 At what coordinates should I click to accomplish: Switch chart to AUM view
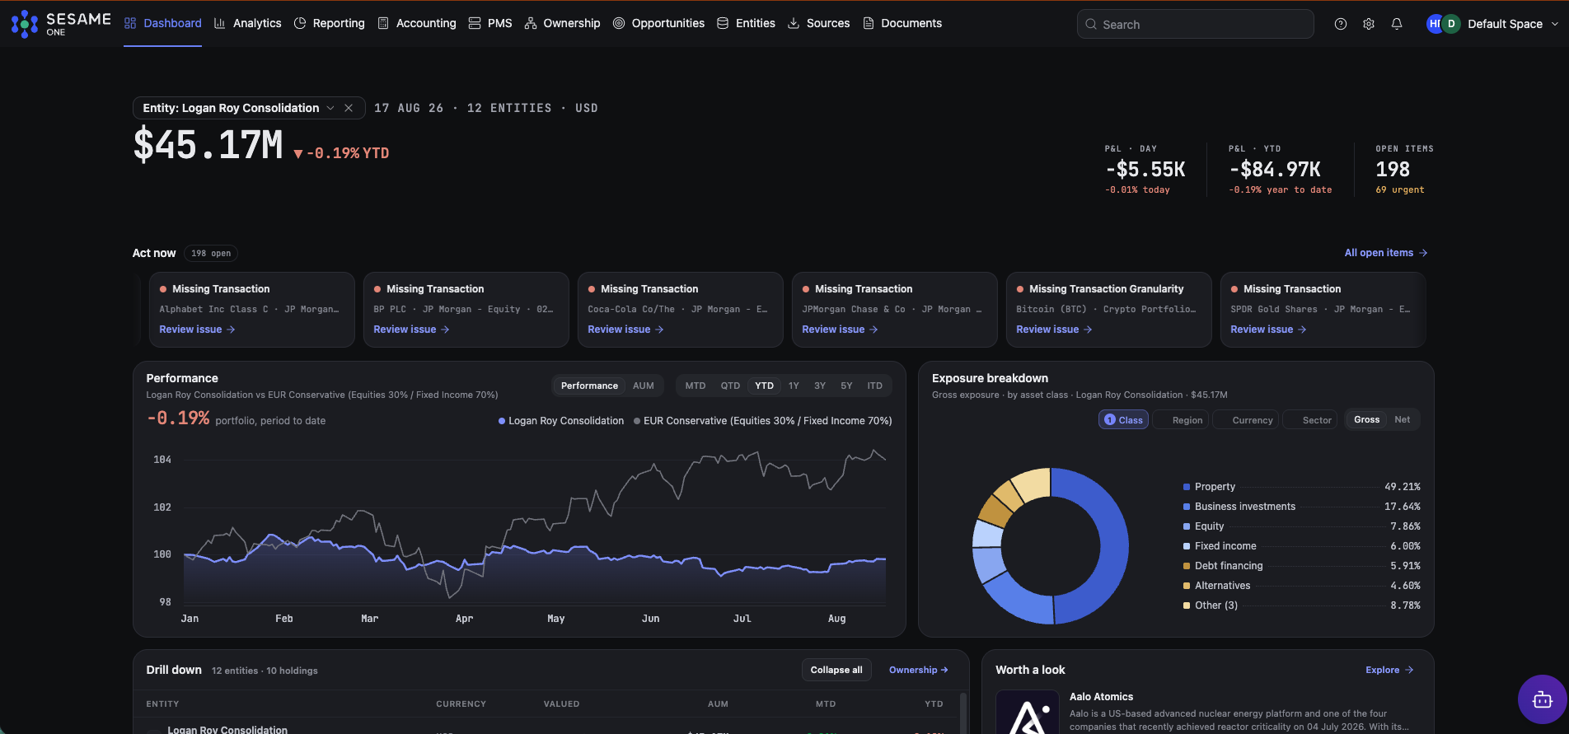point(644,386)
